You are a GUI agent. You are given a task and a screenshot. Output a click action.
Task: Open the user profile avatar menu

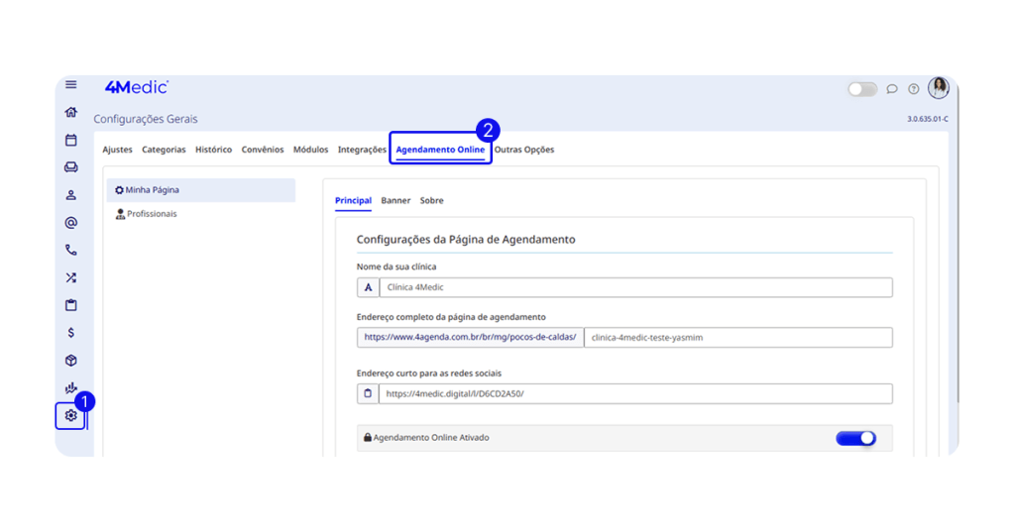[938, 88]
